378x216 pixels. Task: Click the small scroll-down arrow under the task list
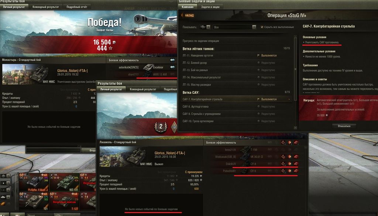295,128
